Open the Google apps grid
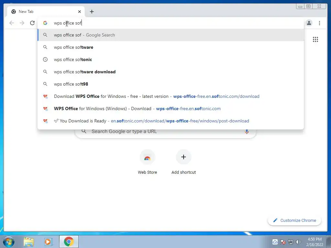331x248 pixels. tap(315, 39)
